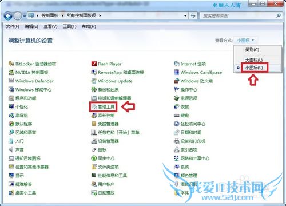The width and height of the screenshot is (286, 206).
Task: Open the 个性化 icon
Action: click(x=11, y=106)
